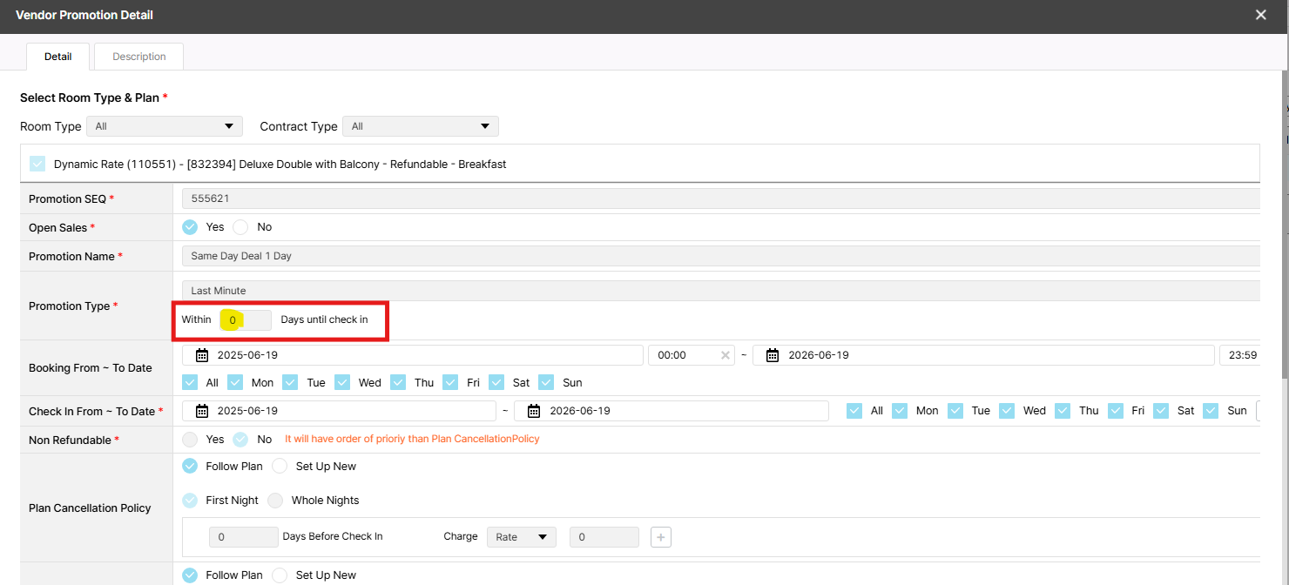Click the Booking To time 23:59 field
Screen dimensions: 1289x585
pyautogui.click(x=1240, y=355)
